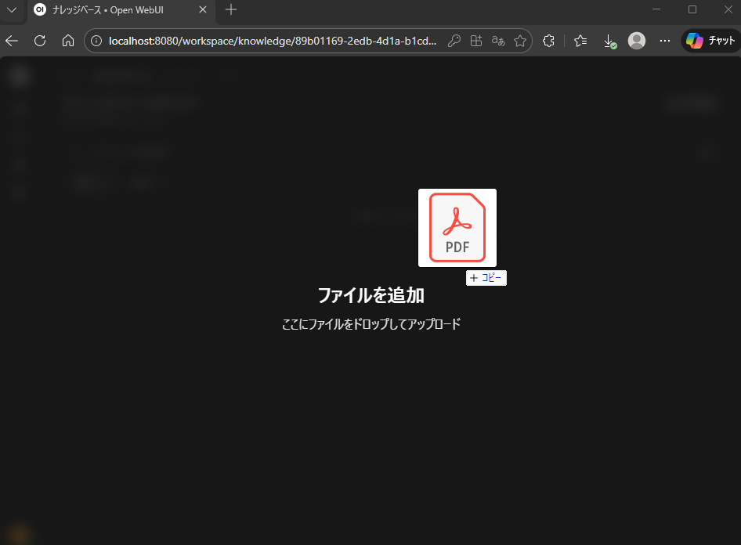741x545 pixels.
Task: Go to the browser home page icon
Action: coord(68,41)
